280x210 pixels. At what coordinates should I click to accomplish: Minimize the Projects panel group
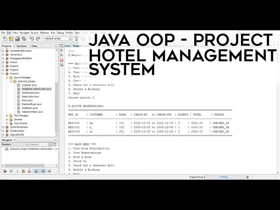(56, 46)
